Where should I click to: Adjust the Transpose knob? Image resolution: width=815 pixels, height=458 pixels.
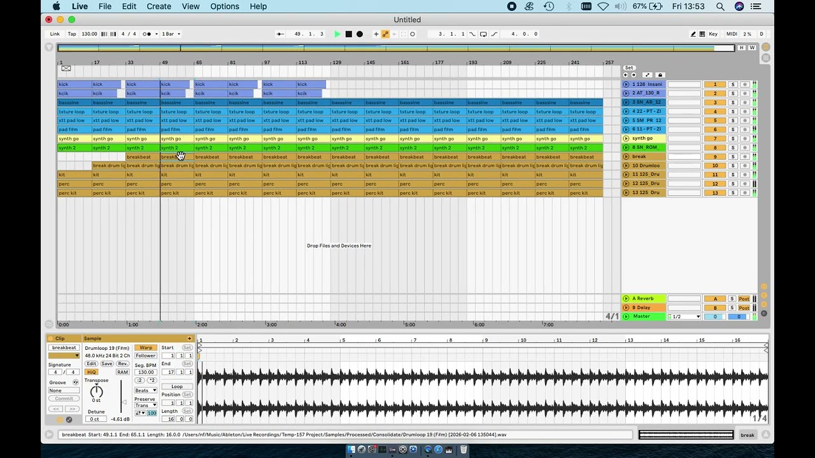(x=96, y=391)
